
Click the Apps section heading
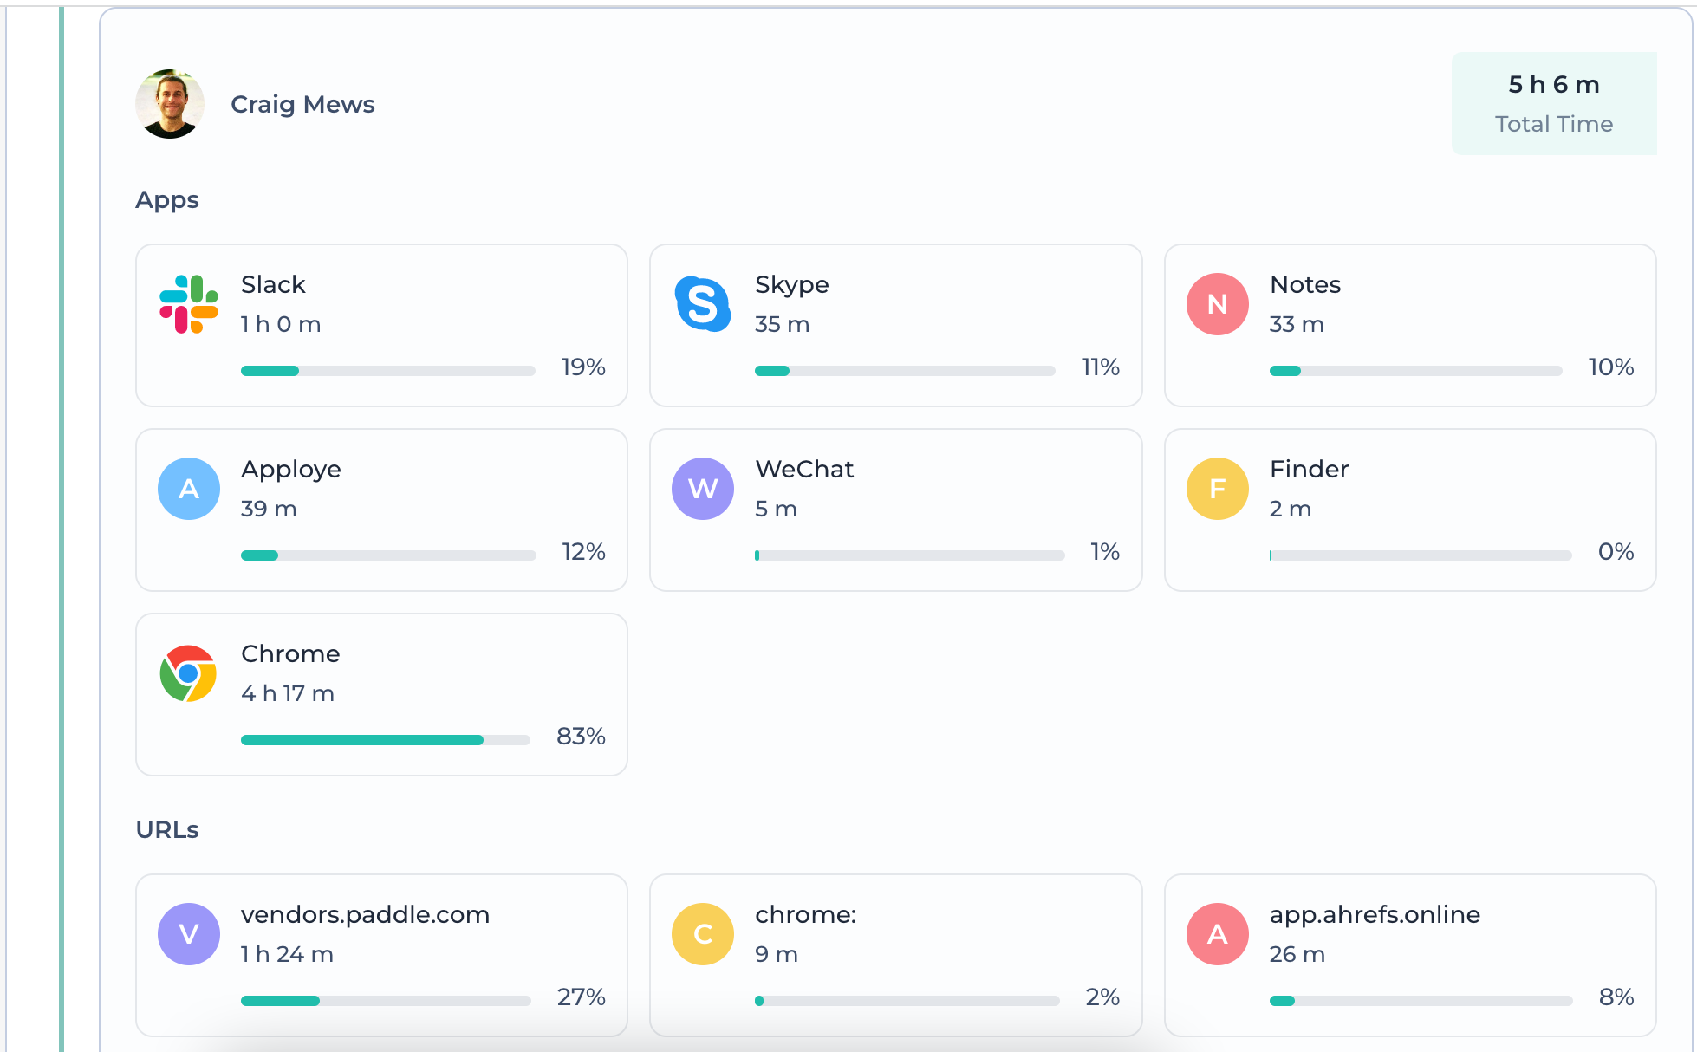[x=167, y=200]
